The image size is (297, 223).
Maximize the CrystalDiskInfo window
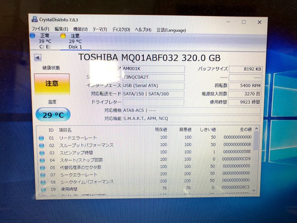click(x=244, y=22)
